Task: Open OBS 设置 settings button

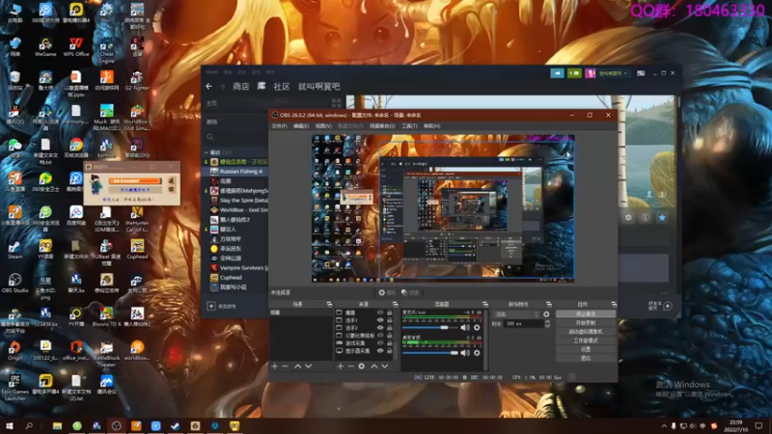Action: (586, 349)
